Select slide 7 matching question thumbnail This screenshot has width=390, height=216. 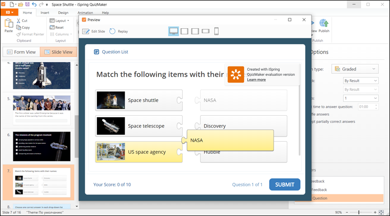42,183
